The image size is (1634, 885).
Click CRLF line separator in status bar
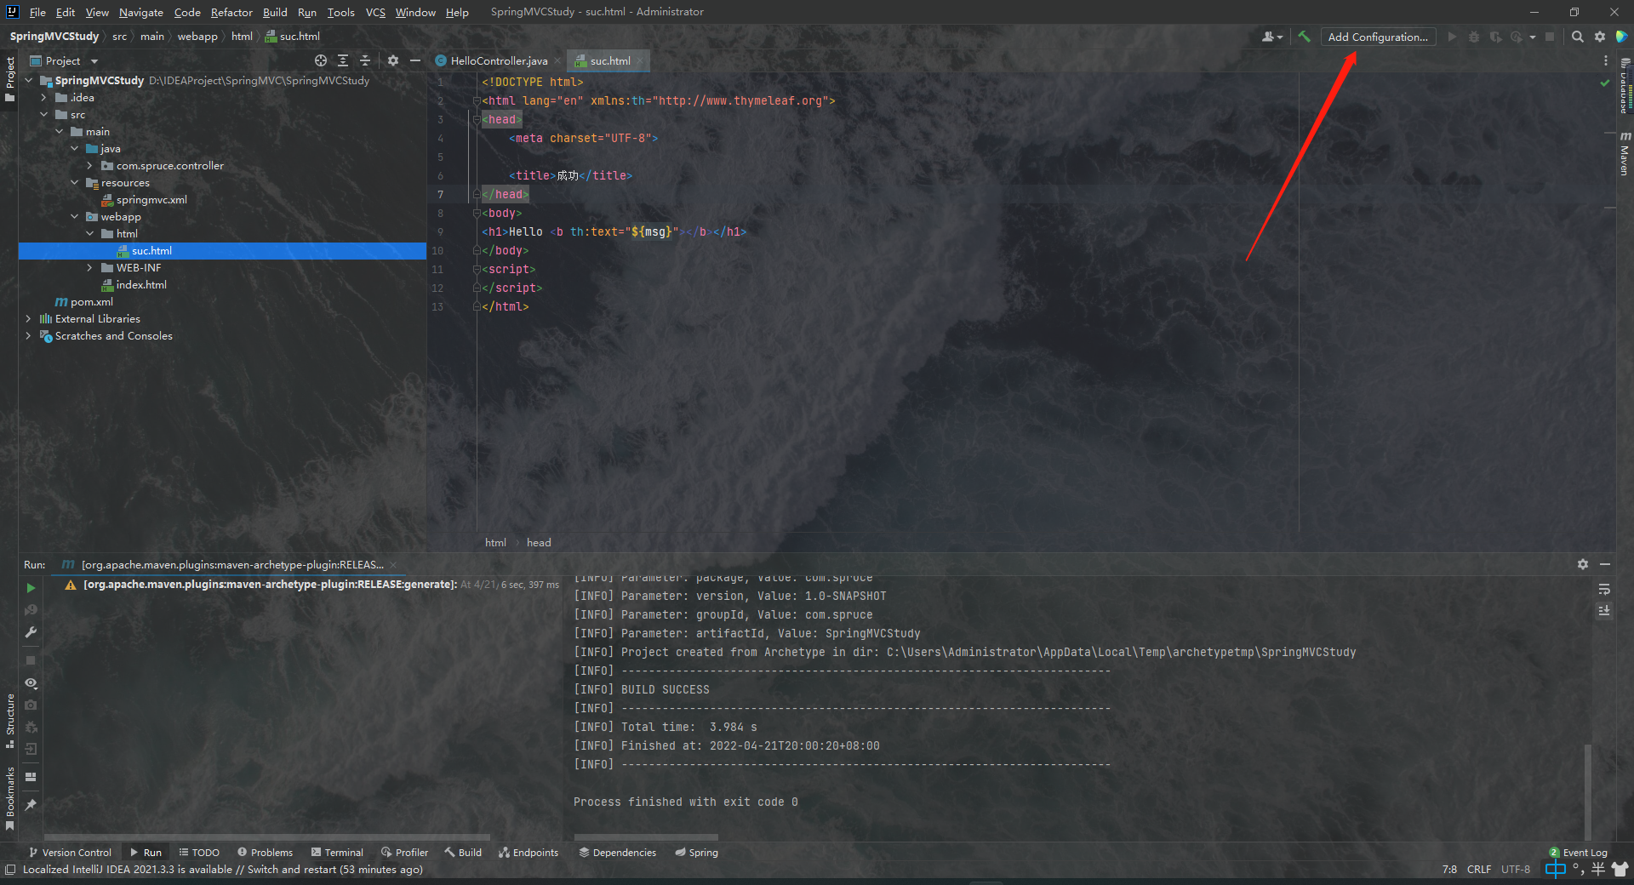pyautogui.click(x=1479, y=869)
